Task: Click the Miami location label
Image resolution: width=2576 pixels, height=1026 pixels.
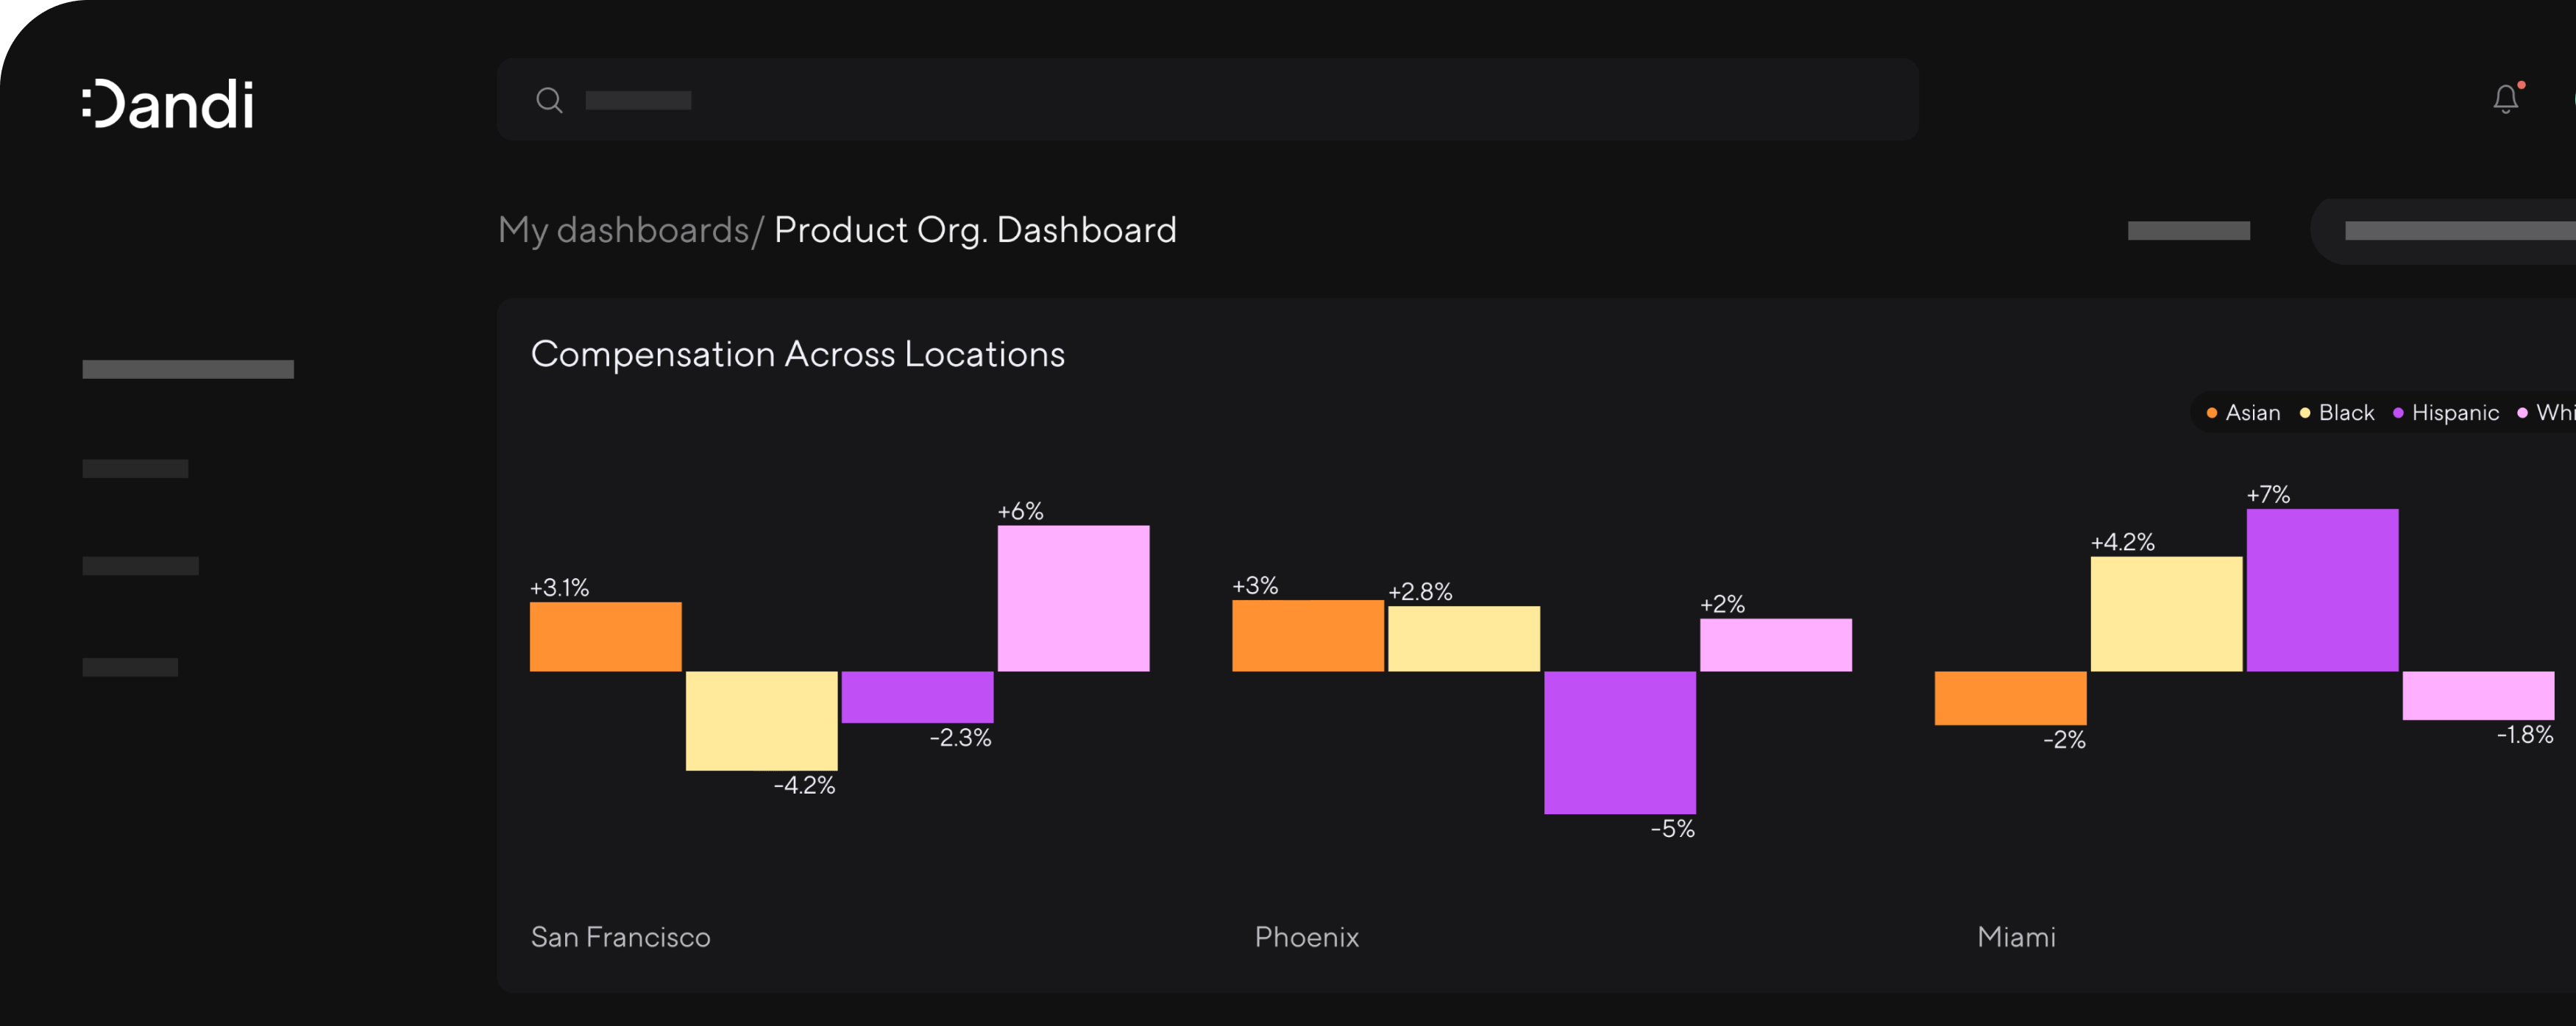Action: [2016, 937]
